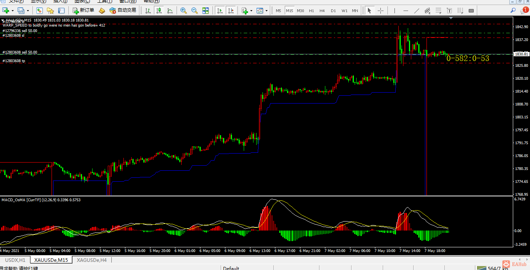
Task: Select the M5 timeframe
Action: pyautogui.click(x=278, y=11)
